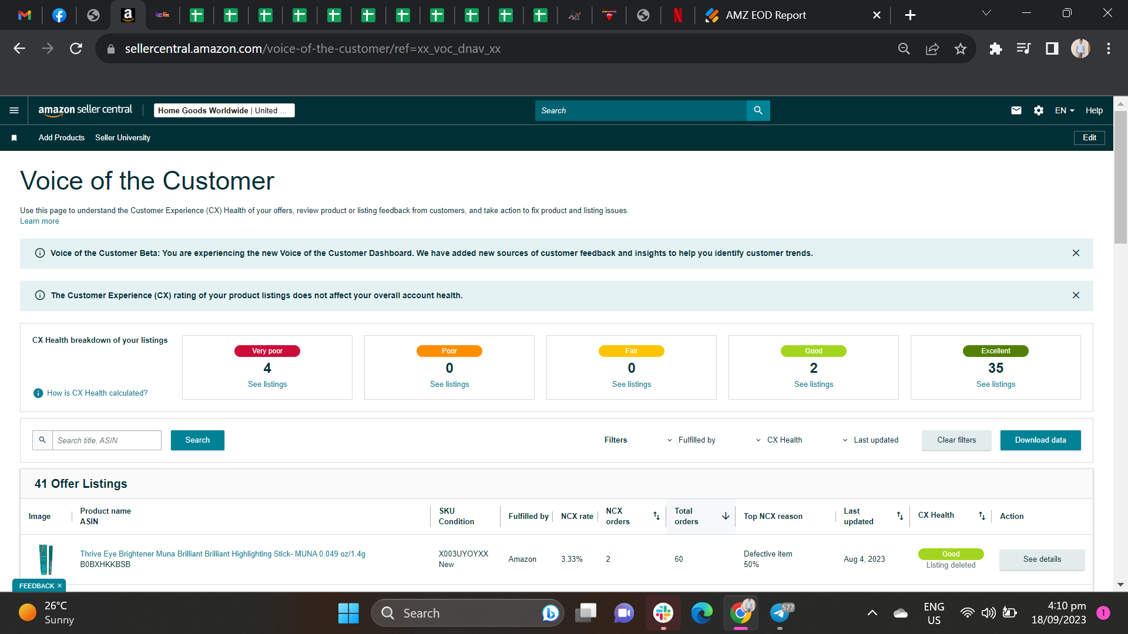The width and height of the screenshot is (1128, 634).
Task: Dismiss the CX rating account health banner
Action: coord(1076,295)
